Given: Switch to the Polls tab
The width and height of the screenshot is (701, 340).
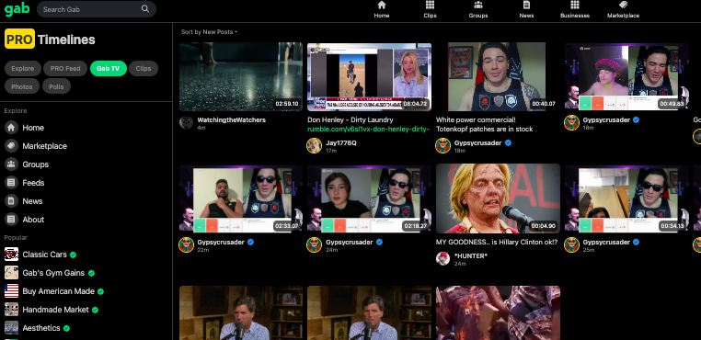Looking at the screenshot, I should 56,86.
